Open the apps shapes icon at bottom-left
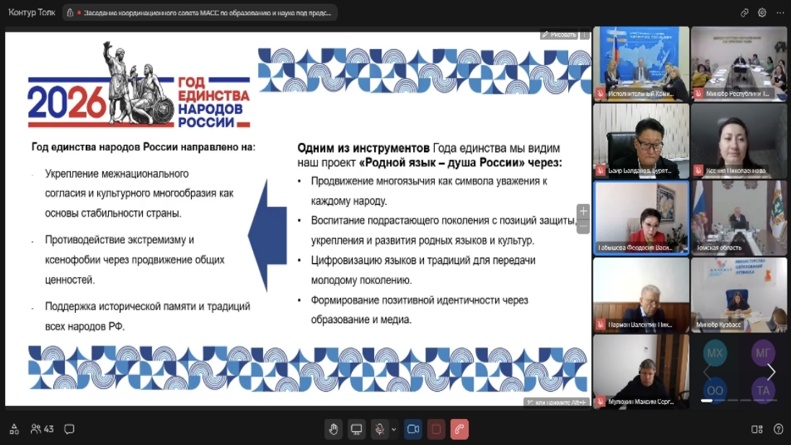 14,429
